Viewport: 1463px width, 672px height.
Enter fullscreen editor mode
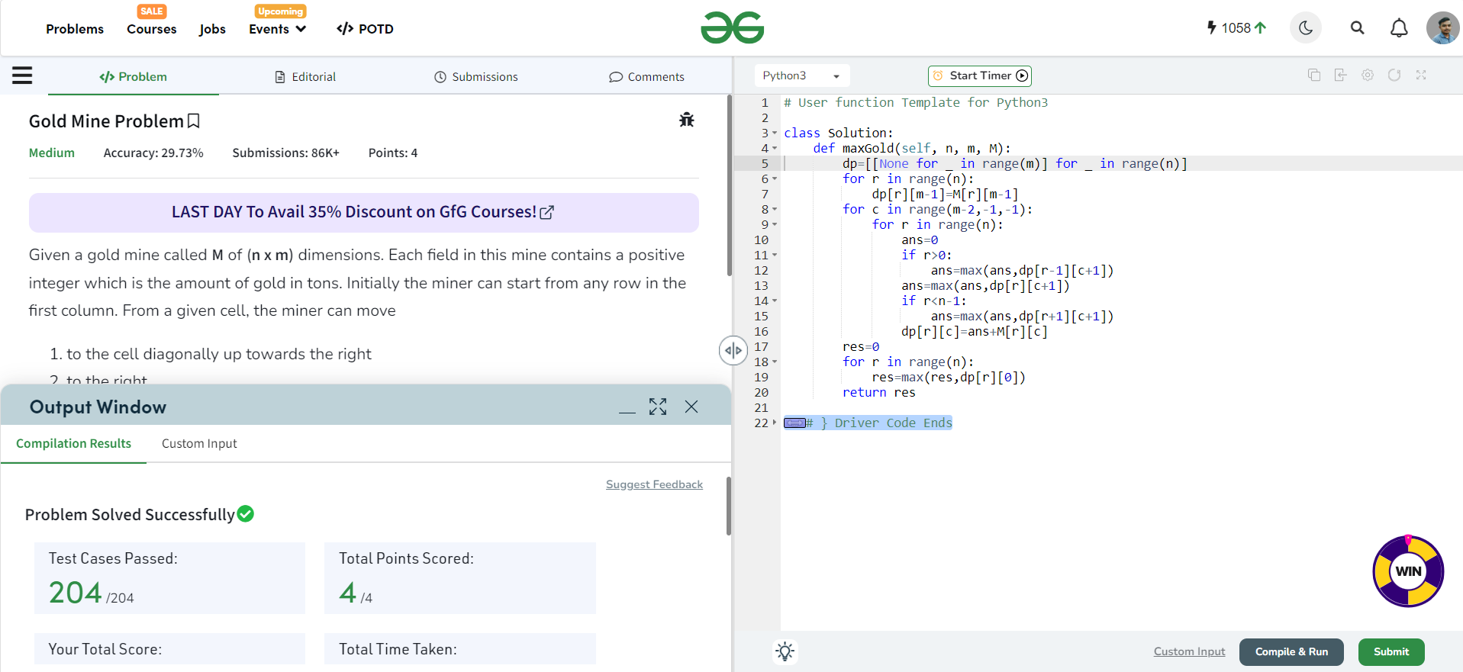(x=1421, y=76)
